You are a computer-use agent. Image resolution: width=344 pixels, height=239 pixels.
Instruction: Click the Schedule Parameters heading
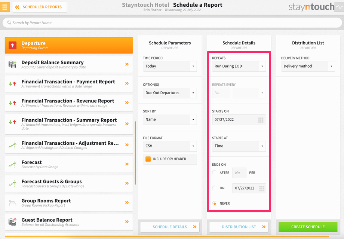click(170, 43)
